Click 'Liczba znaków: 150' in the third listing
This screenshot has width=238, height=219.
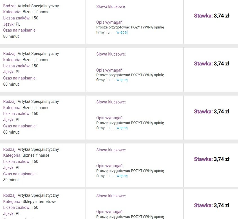[x=21, y=114]
